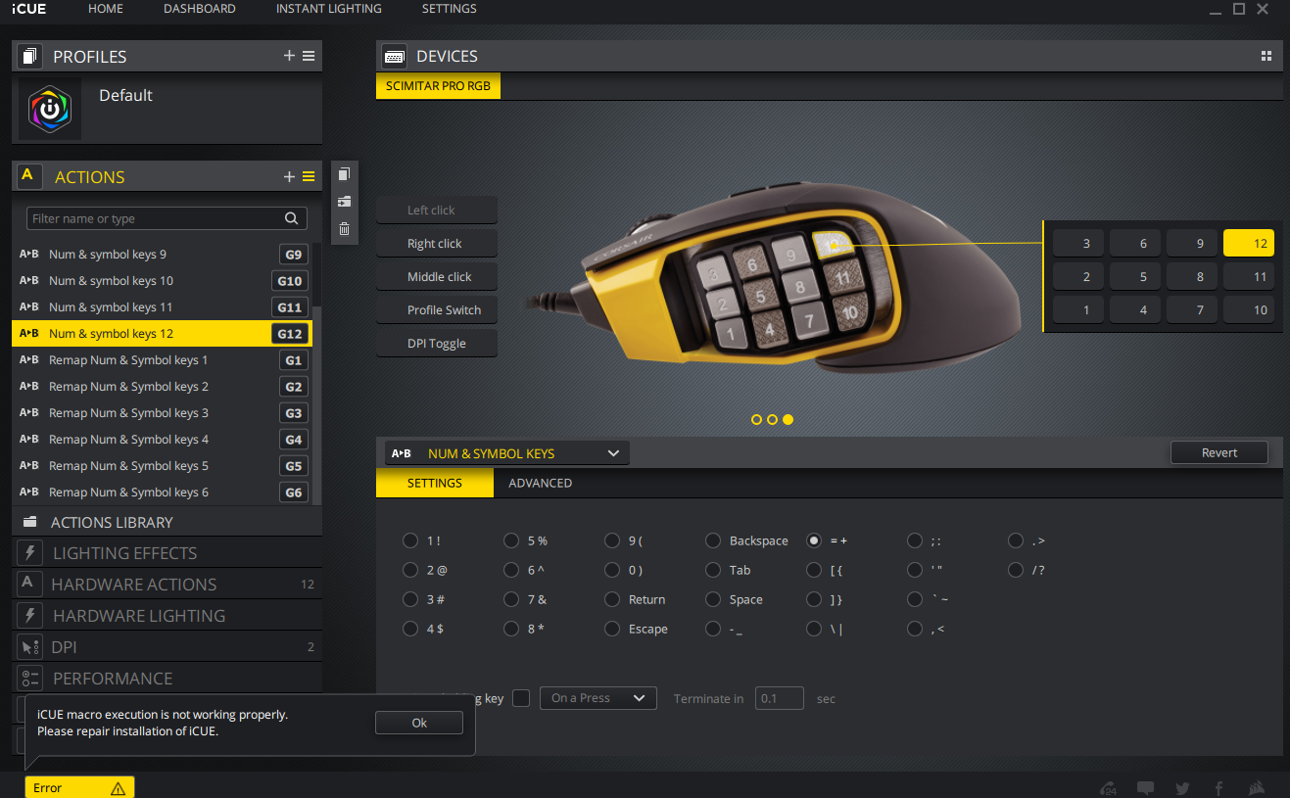This screenshot has width=1290, height=798.
Task: Collapse the Actions panel header
Action: pyautogui.click(x=167, y=176)
